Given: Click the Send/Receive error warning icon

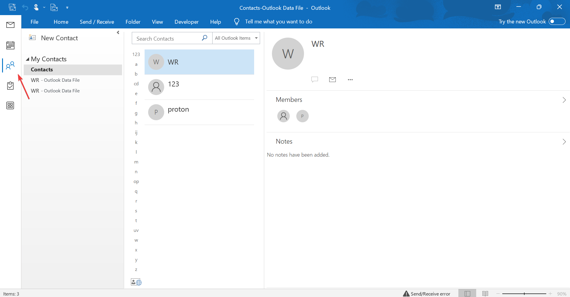Looking at the screenshot, I should (x=406, y=293).
